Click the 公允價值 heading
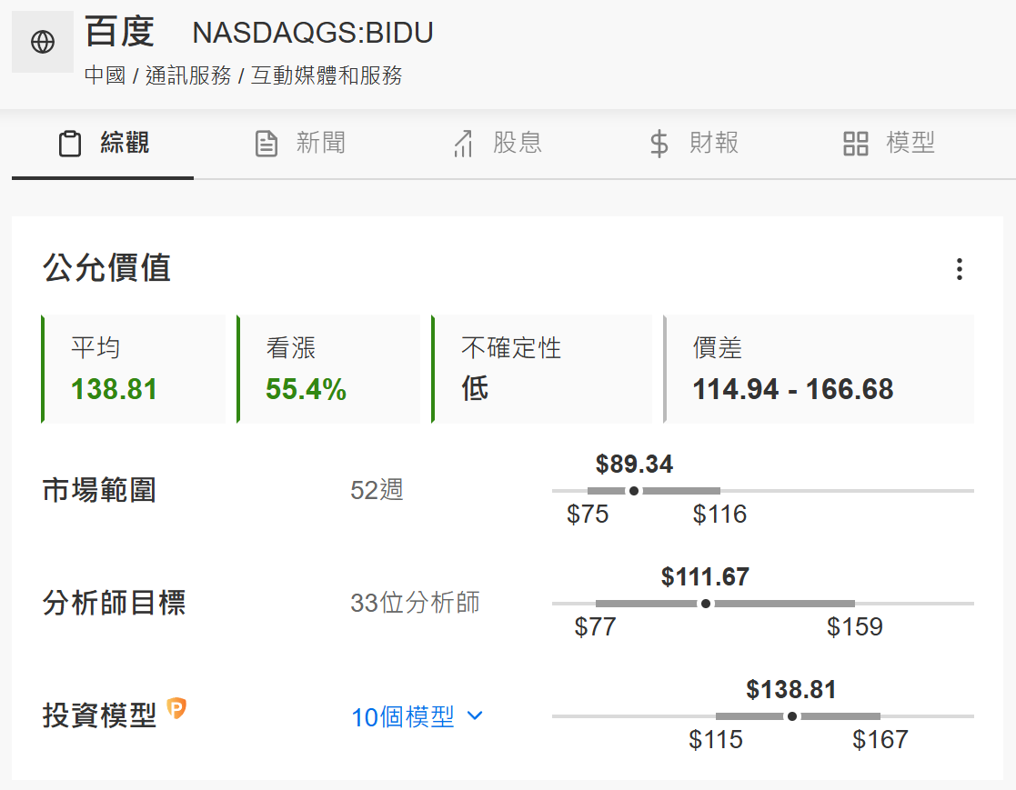This screenshot has width=1016, height=790. (107, 268)
